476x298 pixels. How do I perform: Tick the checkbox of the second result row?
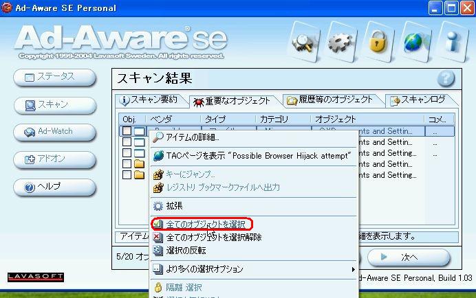click(x=127, y=142)
